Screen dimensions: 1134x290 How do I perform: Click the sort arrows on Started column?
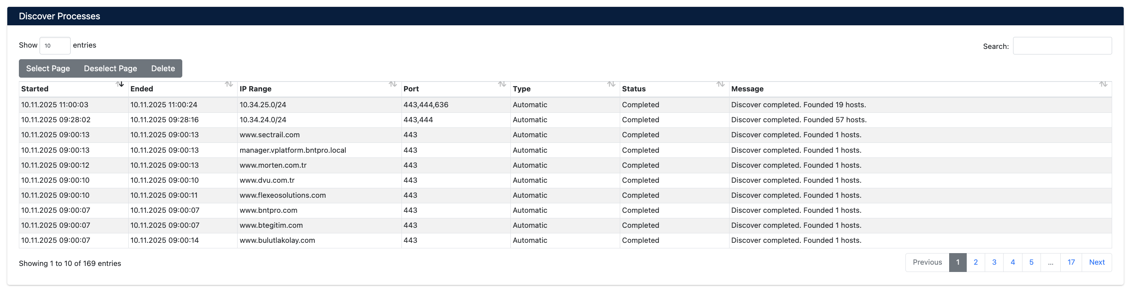click(x=120, y=84)
